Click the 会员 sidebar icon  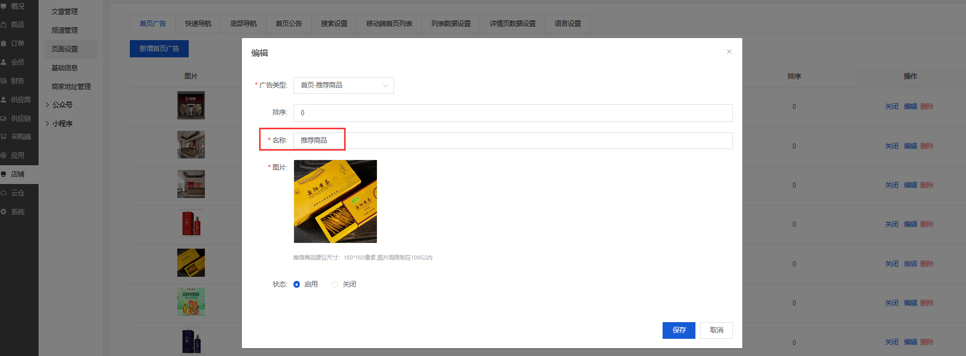pos(4,62)
